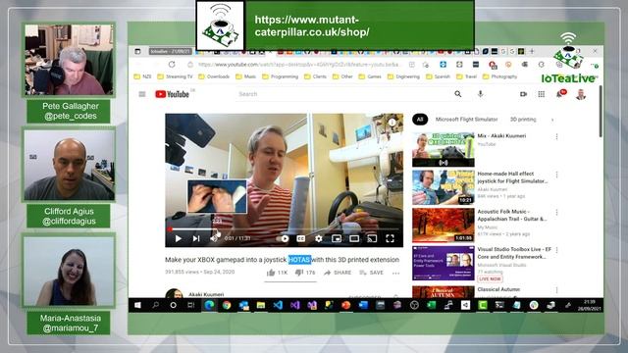
Task: Like the video (11K thumbs up)
Action: pyautogui.click(x=277, y=273)
